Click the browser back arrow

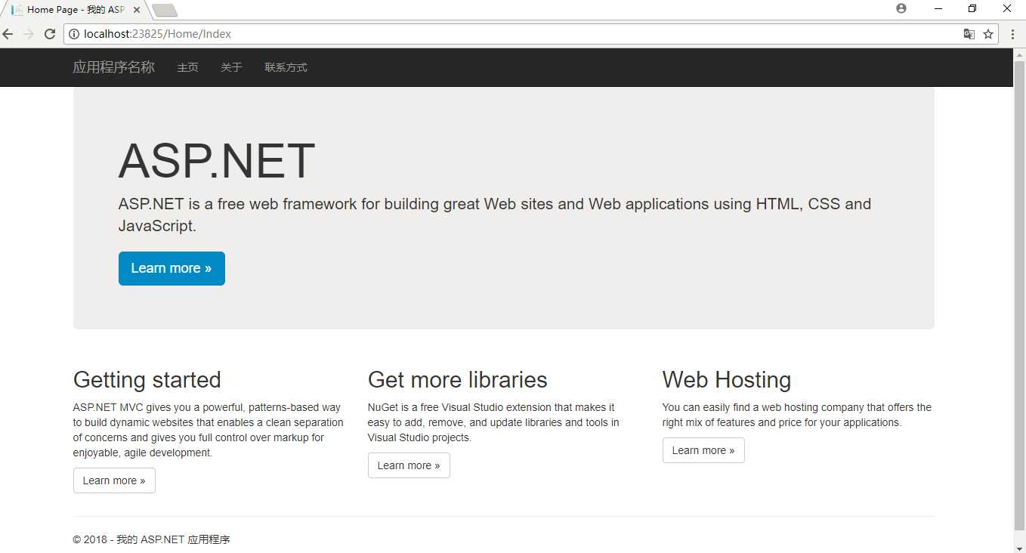(8, 34)
